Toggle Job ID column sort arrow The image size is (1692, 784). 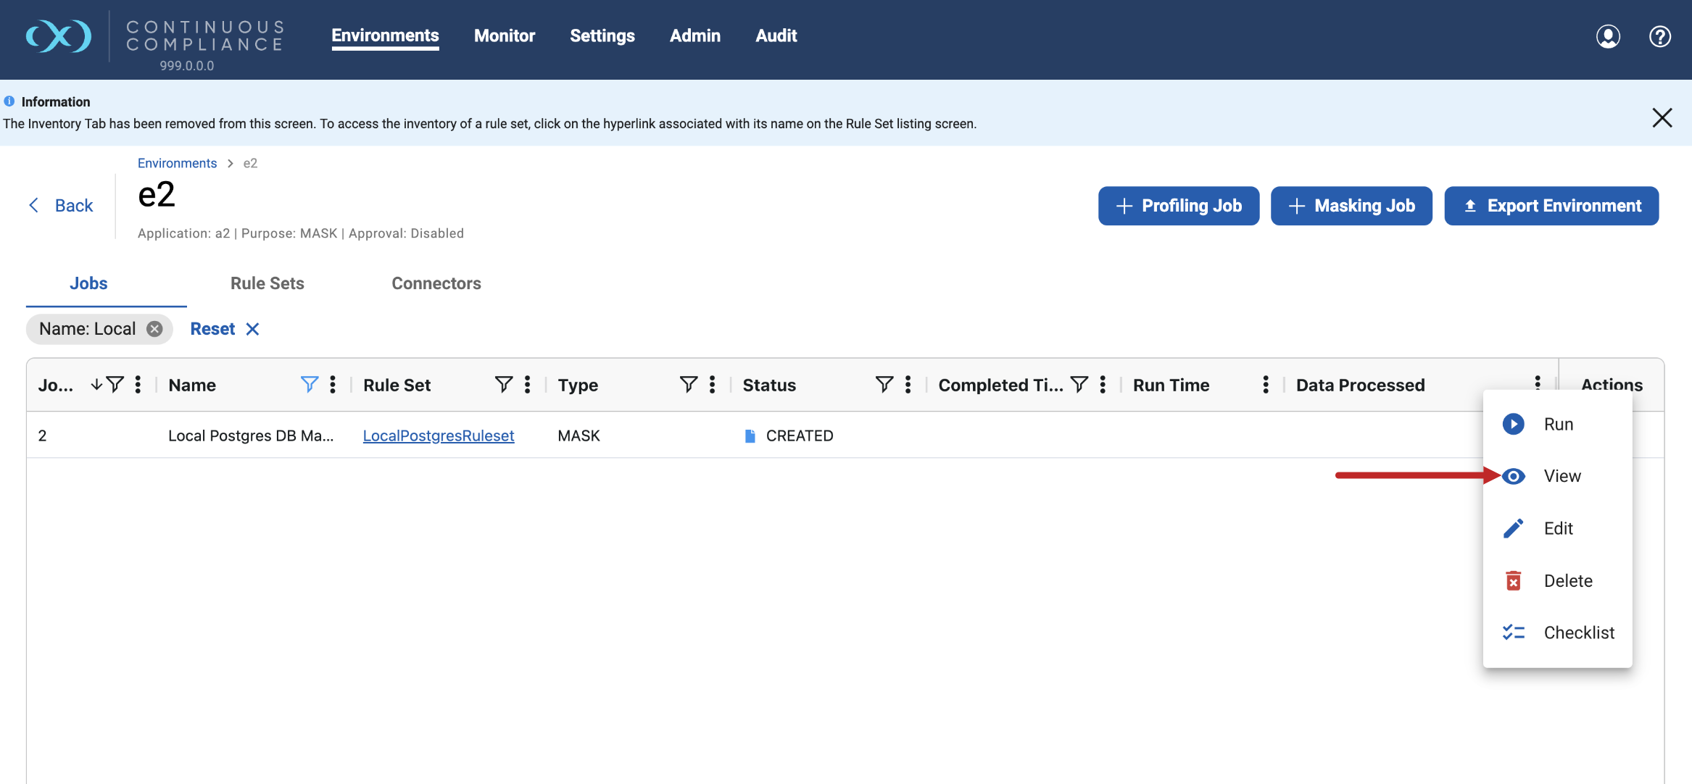click(x=96, y=385)
